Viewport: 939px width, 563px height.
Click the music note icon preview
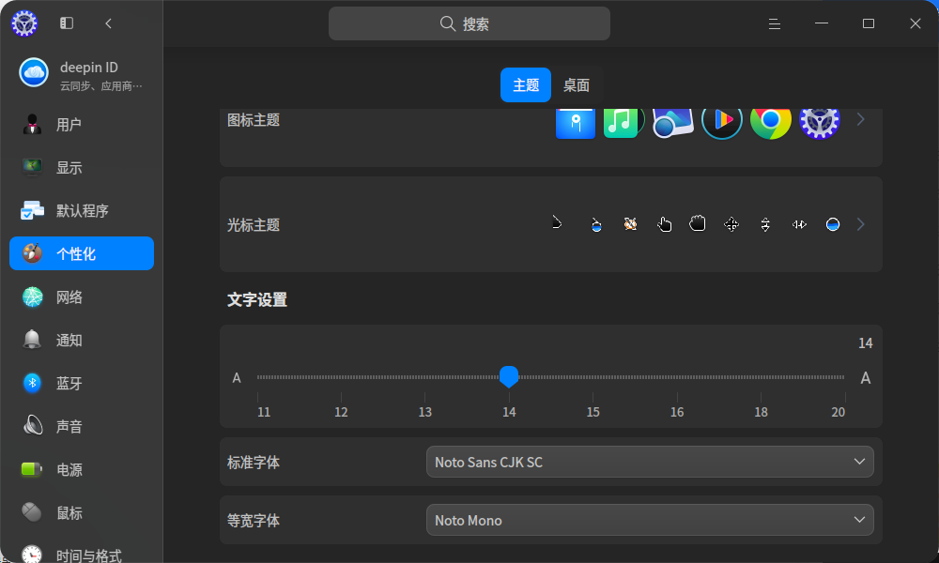(623, 121)
